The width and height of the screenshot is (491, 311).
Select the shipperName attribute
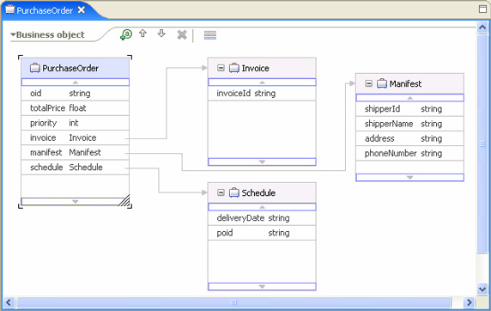[x=389, y=124]
